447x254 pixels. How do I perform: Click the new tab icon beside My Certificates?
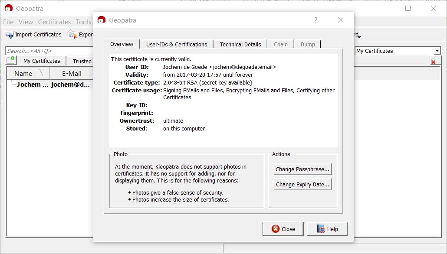[x=11, y=61]
